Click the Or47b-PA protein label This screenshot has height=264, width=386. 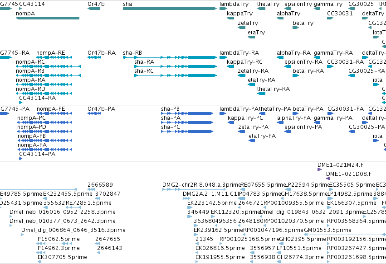pos(102,108)
